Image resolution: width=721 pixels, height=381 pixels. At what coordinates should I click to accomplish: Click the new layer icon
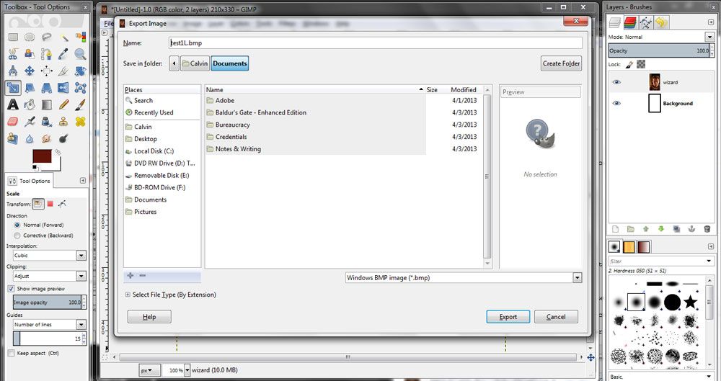click(x=616, y=229)
